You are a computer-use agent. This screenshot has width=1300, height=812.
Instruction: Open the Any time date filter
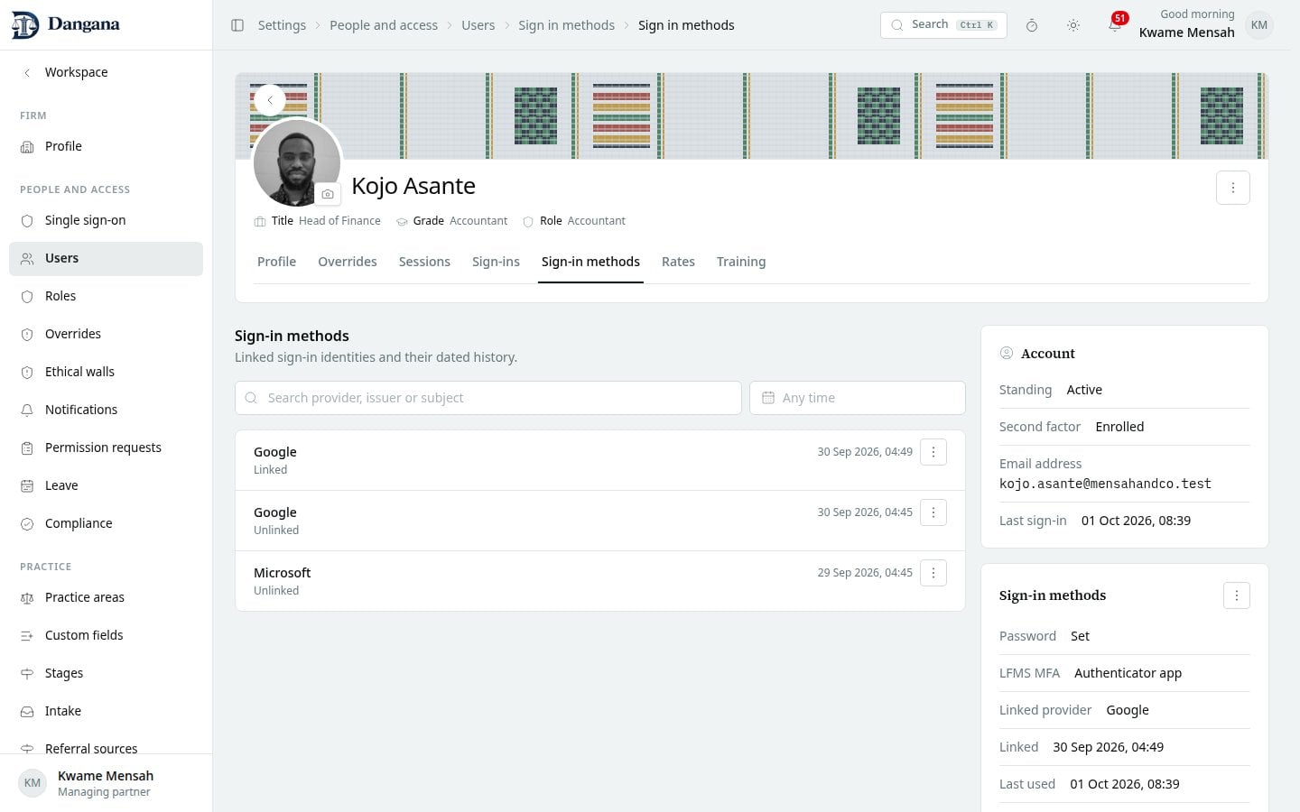pyautogui.click(x=857, y=398)
